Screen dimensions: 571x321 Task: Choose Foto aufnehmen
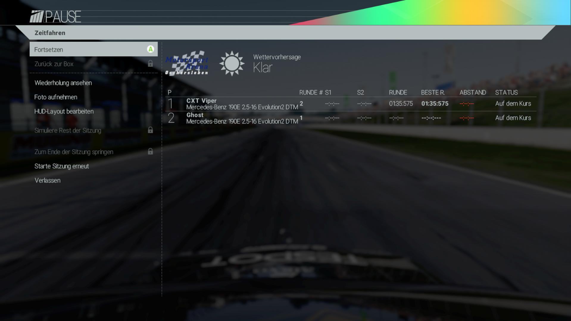(x=56, y=97)
